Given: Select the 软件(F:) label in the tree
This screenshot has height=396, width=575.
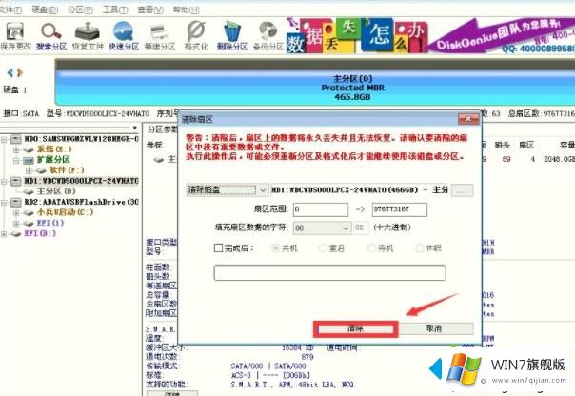Looking at the screenshot, I should (x=67, y=170).
